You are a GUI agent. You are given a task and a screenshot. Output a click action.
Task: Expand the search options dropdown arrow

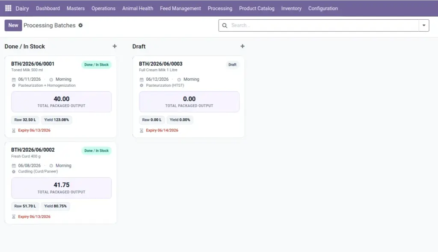tap(424, 25)
